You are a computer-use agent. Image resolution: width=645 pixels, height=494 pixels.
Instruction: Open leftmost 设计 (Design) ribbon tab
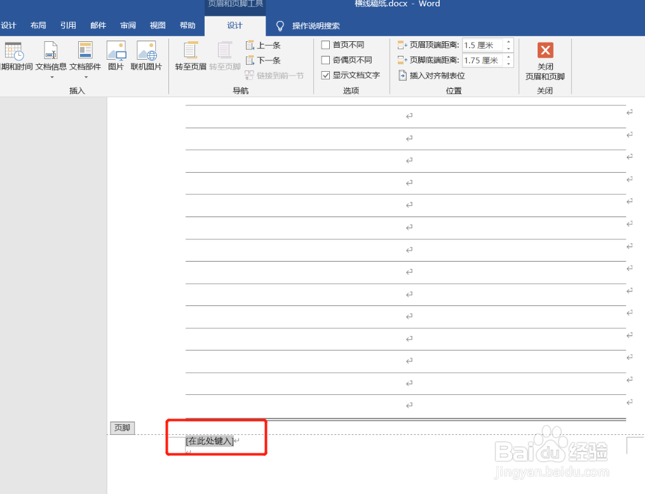click(8, 25)
